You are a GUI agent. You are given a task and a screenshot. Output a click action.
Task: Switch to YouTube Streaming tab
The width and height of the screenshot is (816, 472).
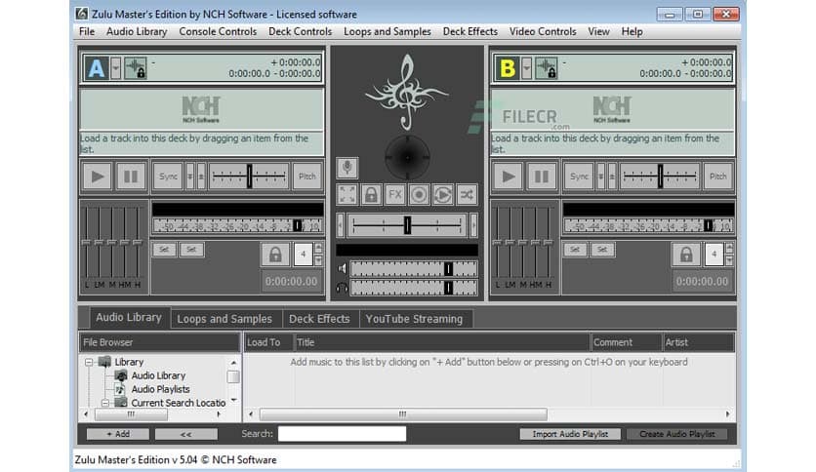click(x=414, y=319)
